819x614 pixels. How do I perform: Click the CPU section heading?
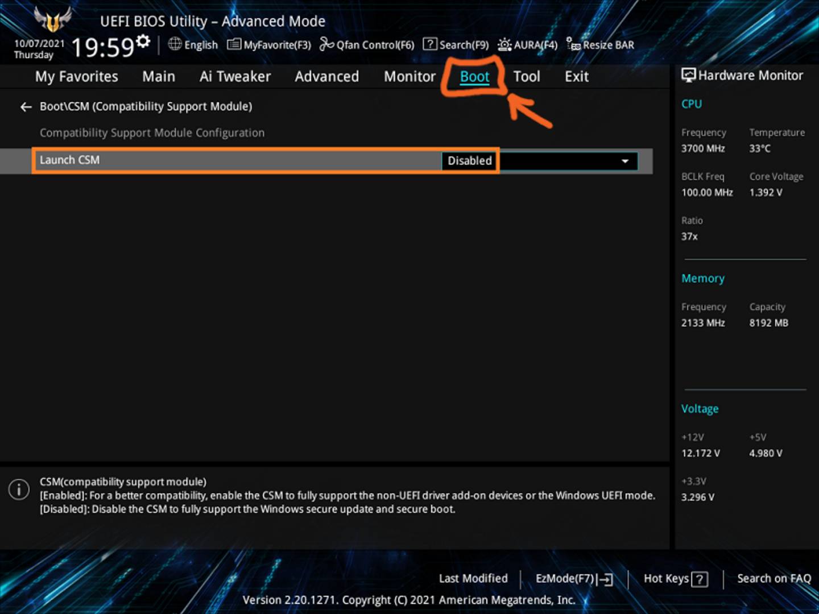(692, 104)
